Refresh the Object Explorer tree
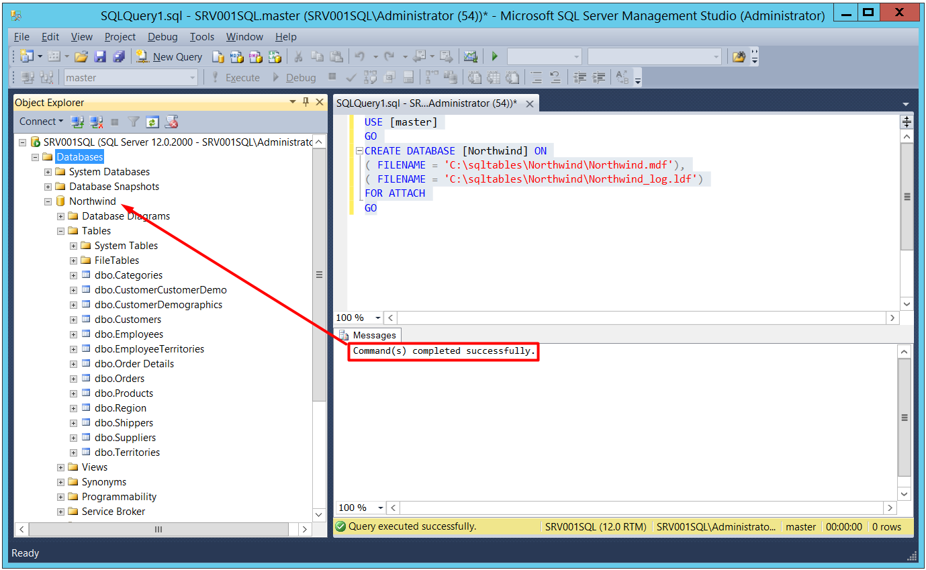 click(x=152, y=122)
